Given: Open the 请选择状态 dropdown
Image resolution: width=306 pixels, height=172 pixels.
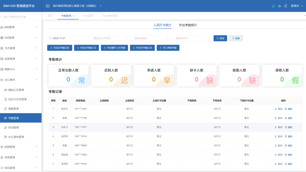Looking at the screenshot, I should (x=192, y=38).
